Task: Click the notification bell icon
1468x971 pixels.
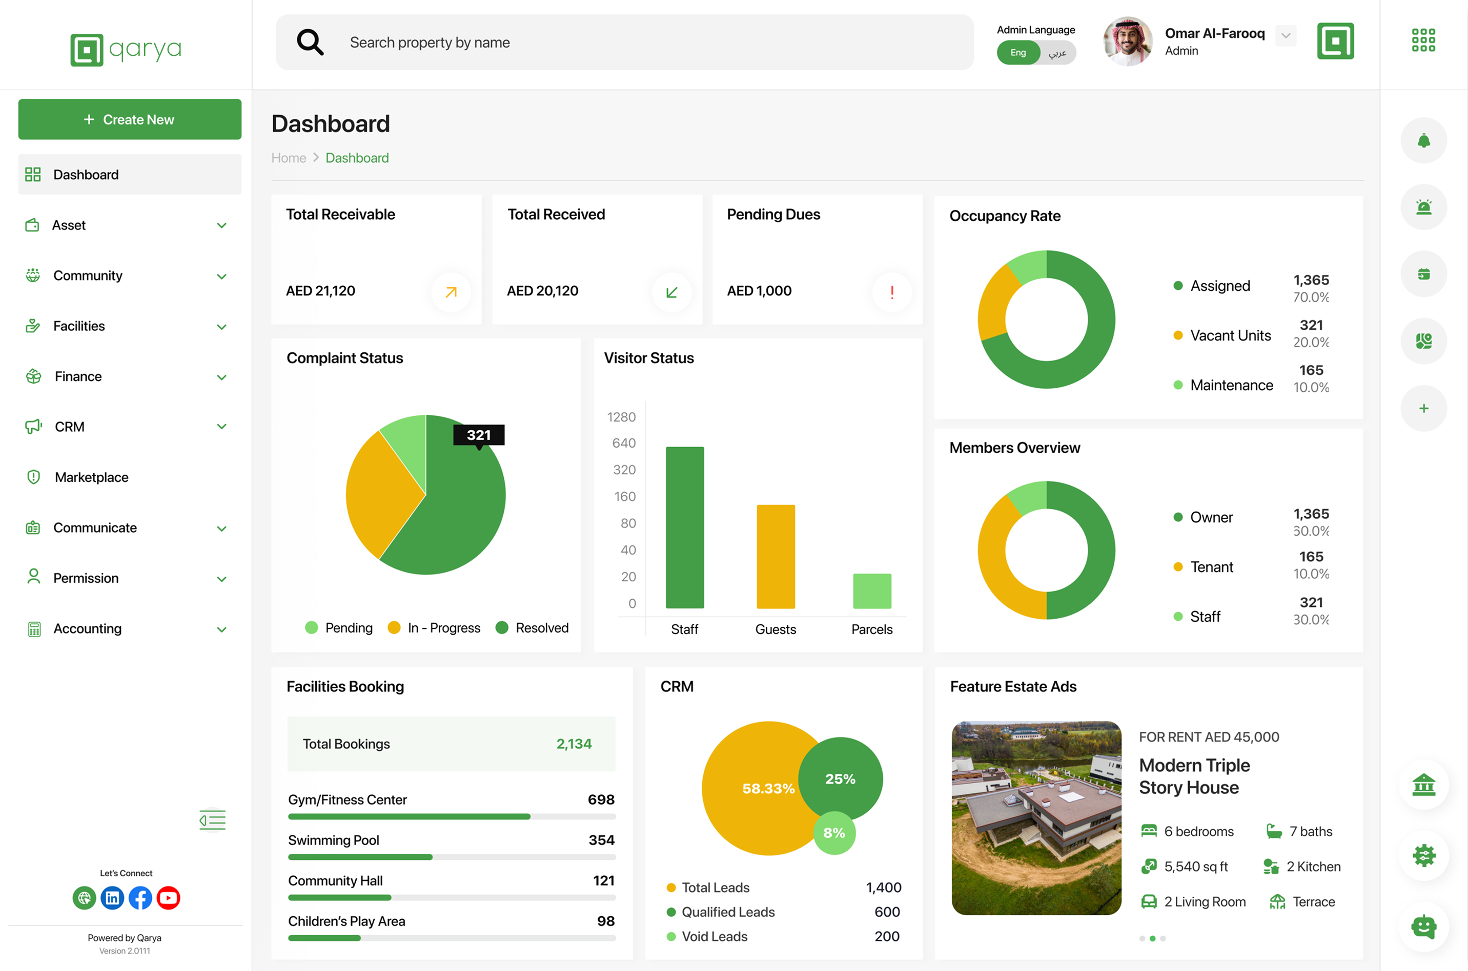Action: coord(1423,140)
